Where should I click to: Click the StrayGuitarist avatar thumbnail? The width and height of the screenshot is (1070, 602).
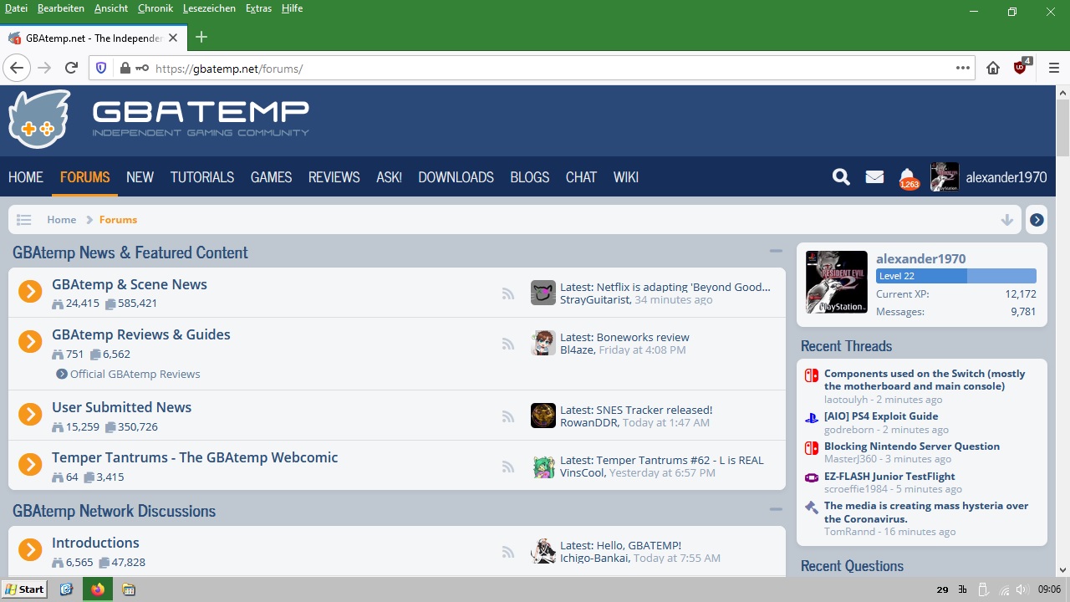[543, 293]
